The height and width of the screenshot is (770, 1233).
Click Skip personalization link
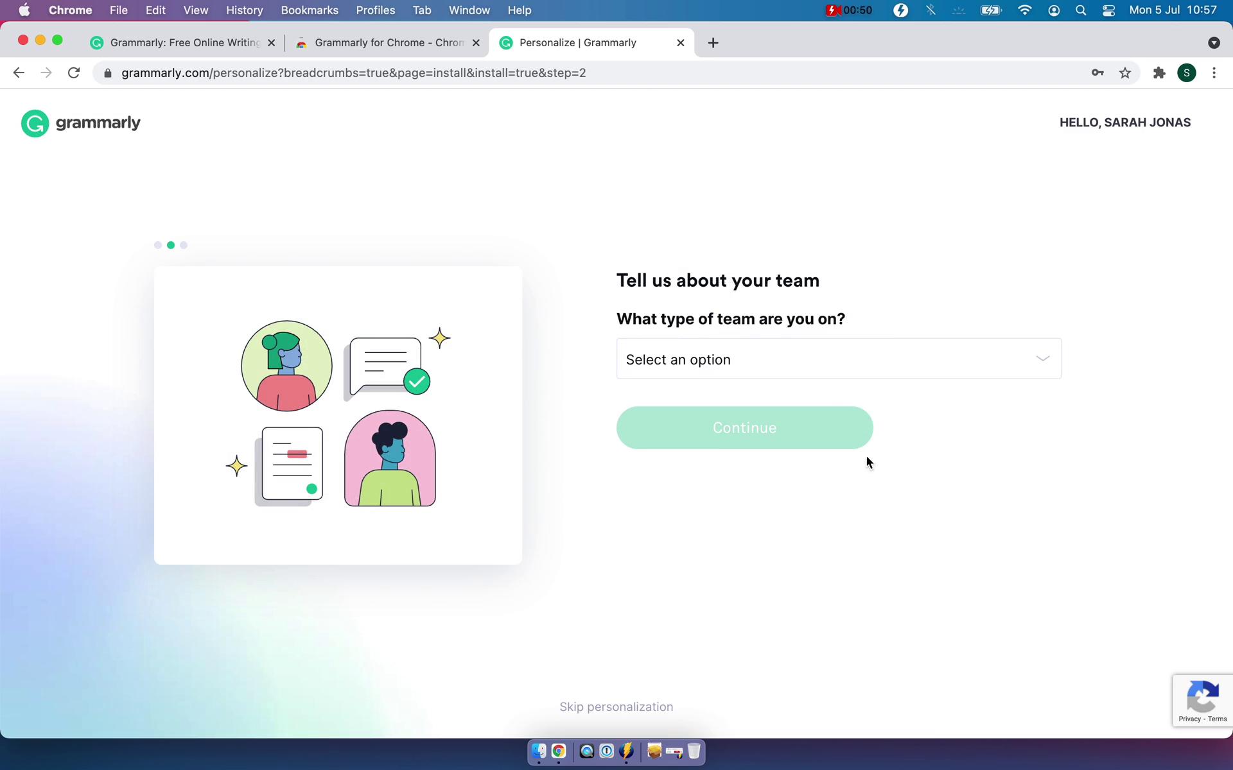coord(616,706)
